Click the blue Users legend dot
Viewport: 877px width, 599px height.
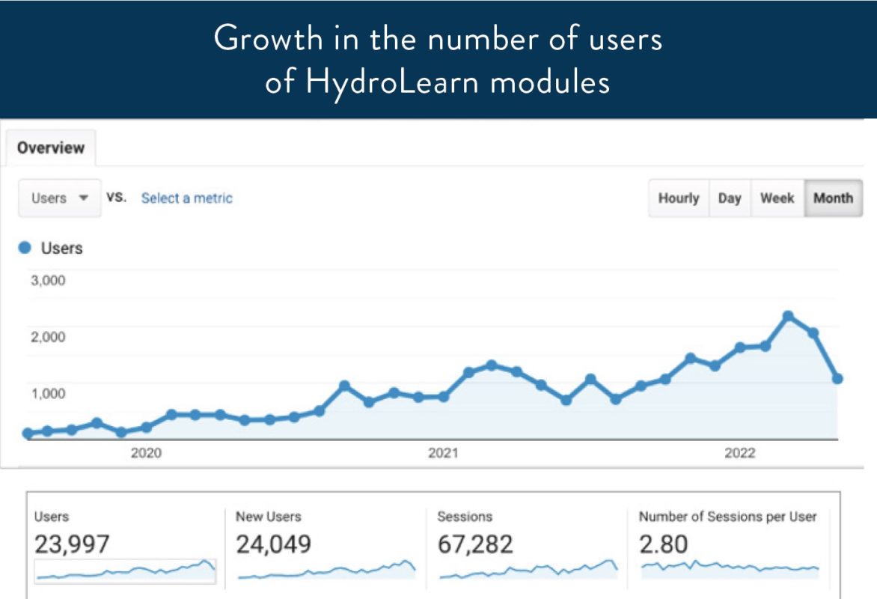point(25,248)
